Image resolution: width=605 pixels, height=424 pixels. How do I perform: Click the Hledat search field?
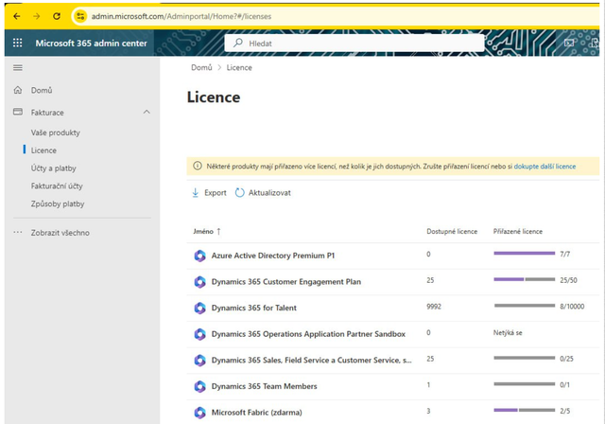[x=354, y=43]
